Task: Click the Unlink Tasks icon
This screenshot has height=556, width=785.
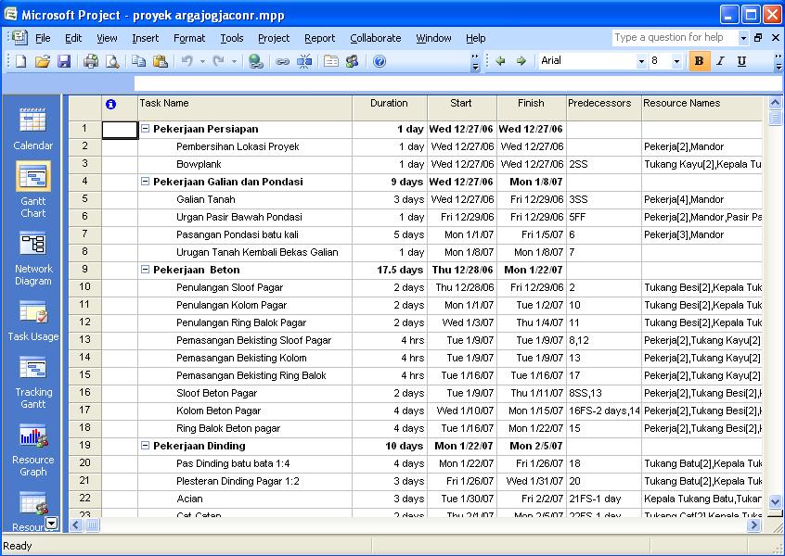Action: click(304, 61)
